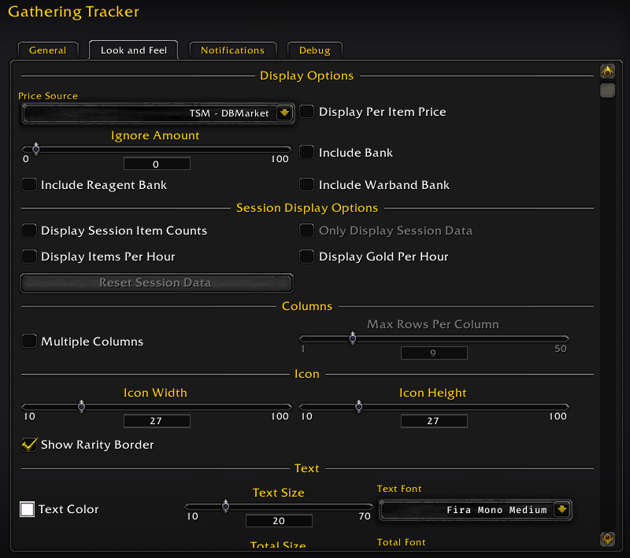This screenshot has height=558, width=630.
Task: Open the Debug tab
Action: [314, 50]
